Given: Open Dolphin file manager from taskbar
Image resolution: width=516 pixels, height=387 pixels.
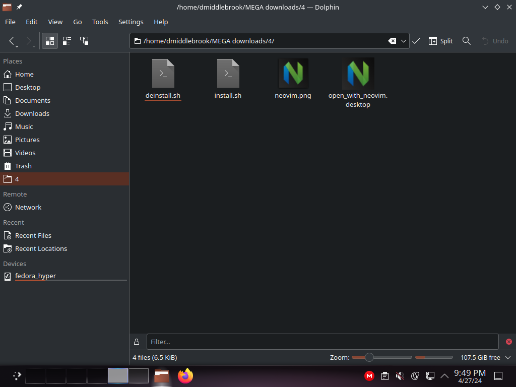Looking at the screenshot, I should (162, 376).
